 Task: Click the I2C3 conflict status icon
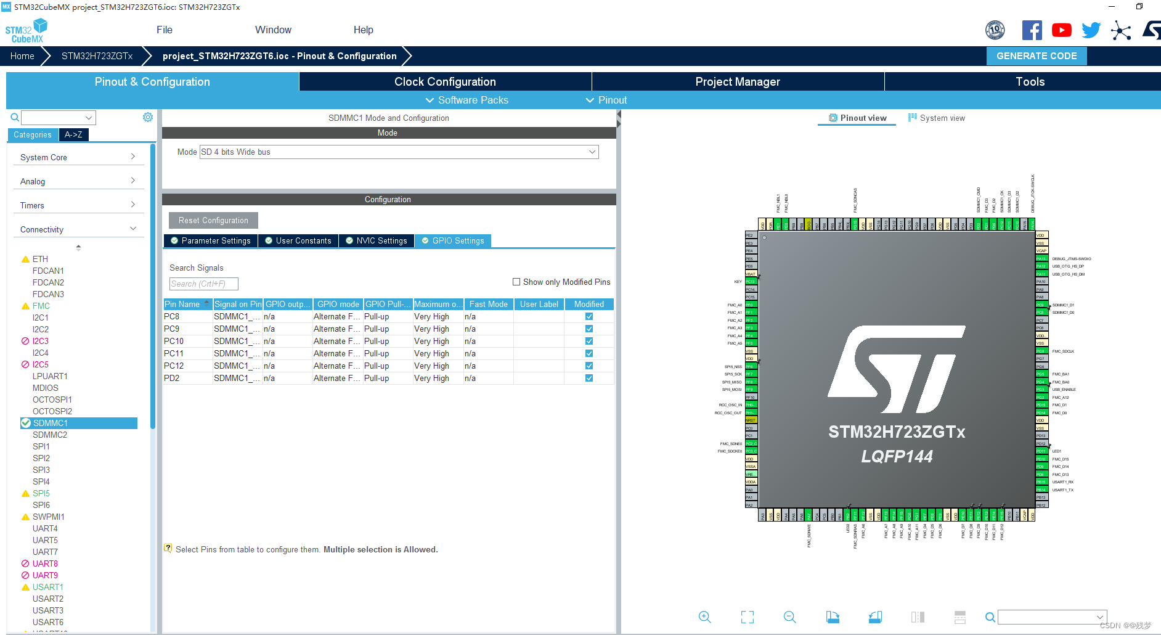pos(25,341)
